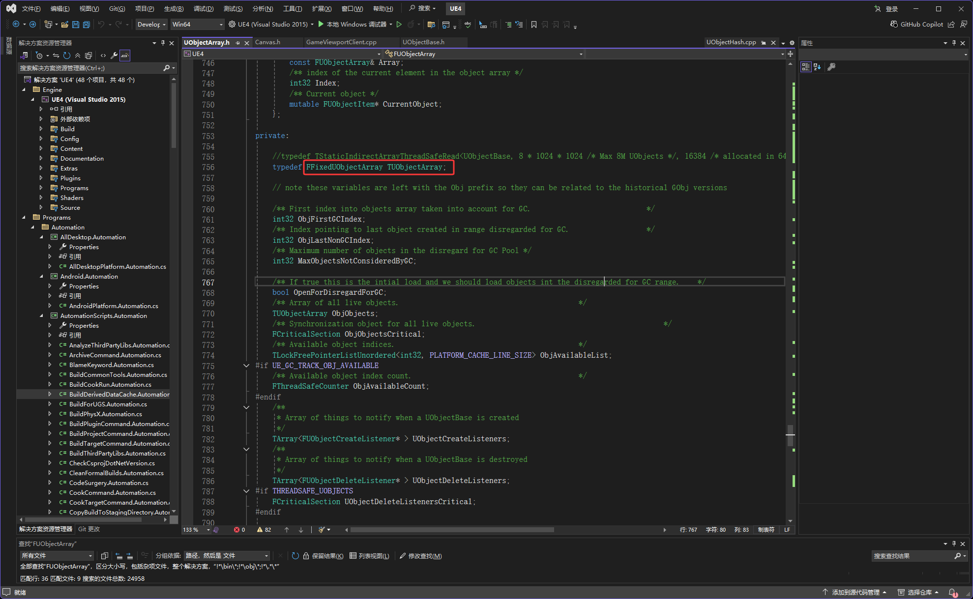Screen dimensions: 973x599
Task: Click 修改查找(M) button
Action: click(421, 556)
